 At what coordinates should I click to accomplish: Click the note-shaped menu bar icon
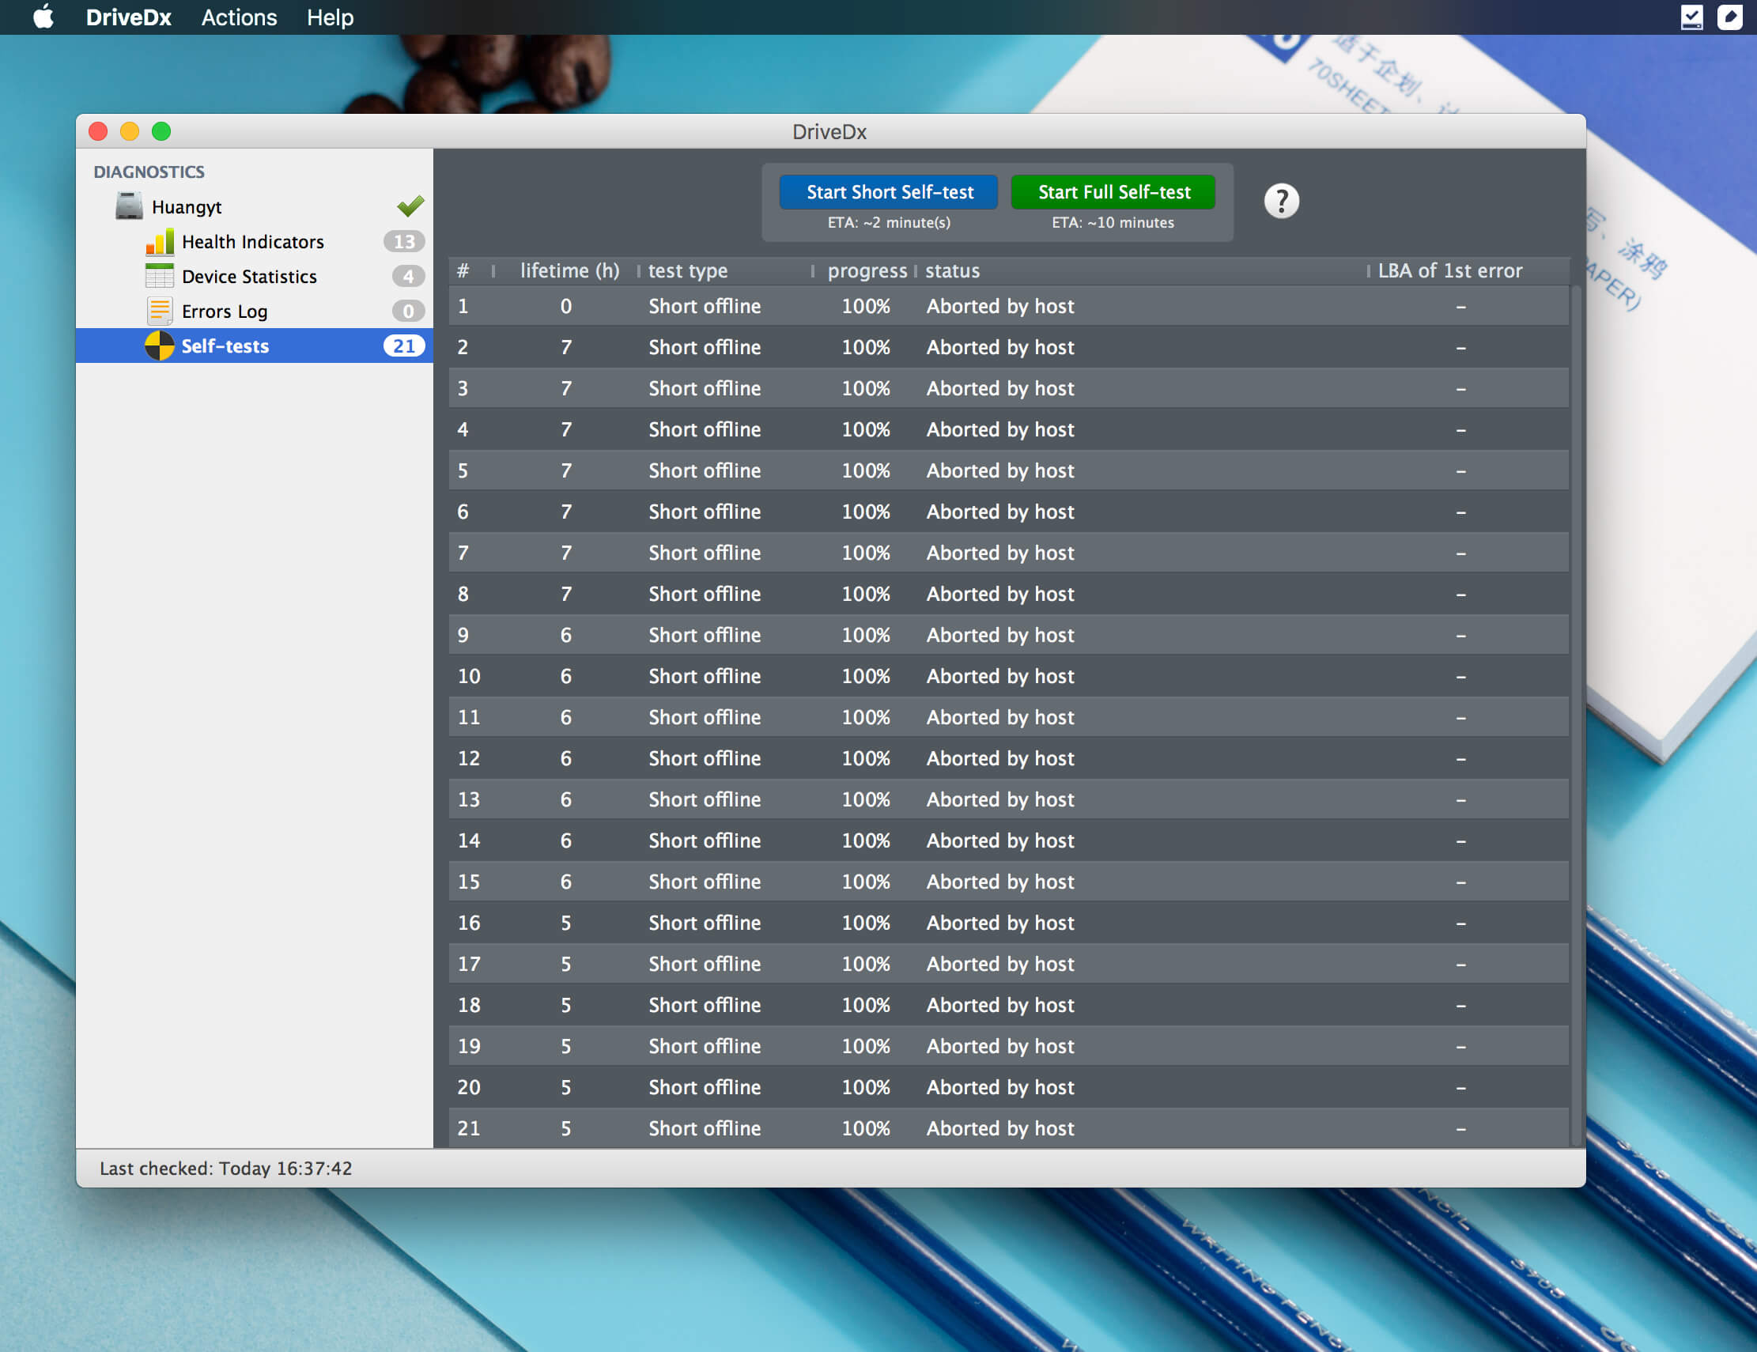pos(1729,17)
